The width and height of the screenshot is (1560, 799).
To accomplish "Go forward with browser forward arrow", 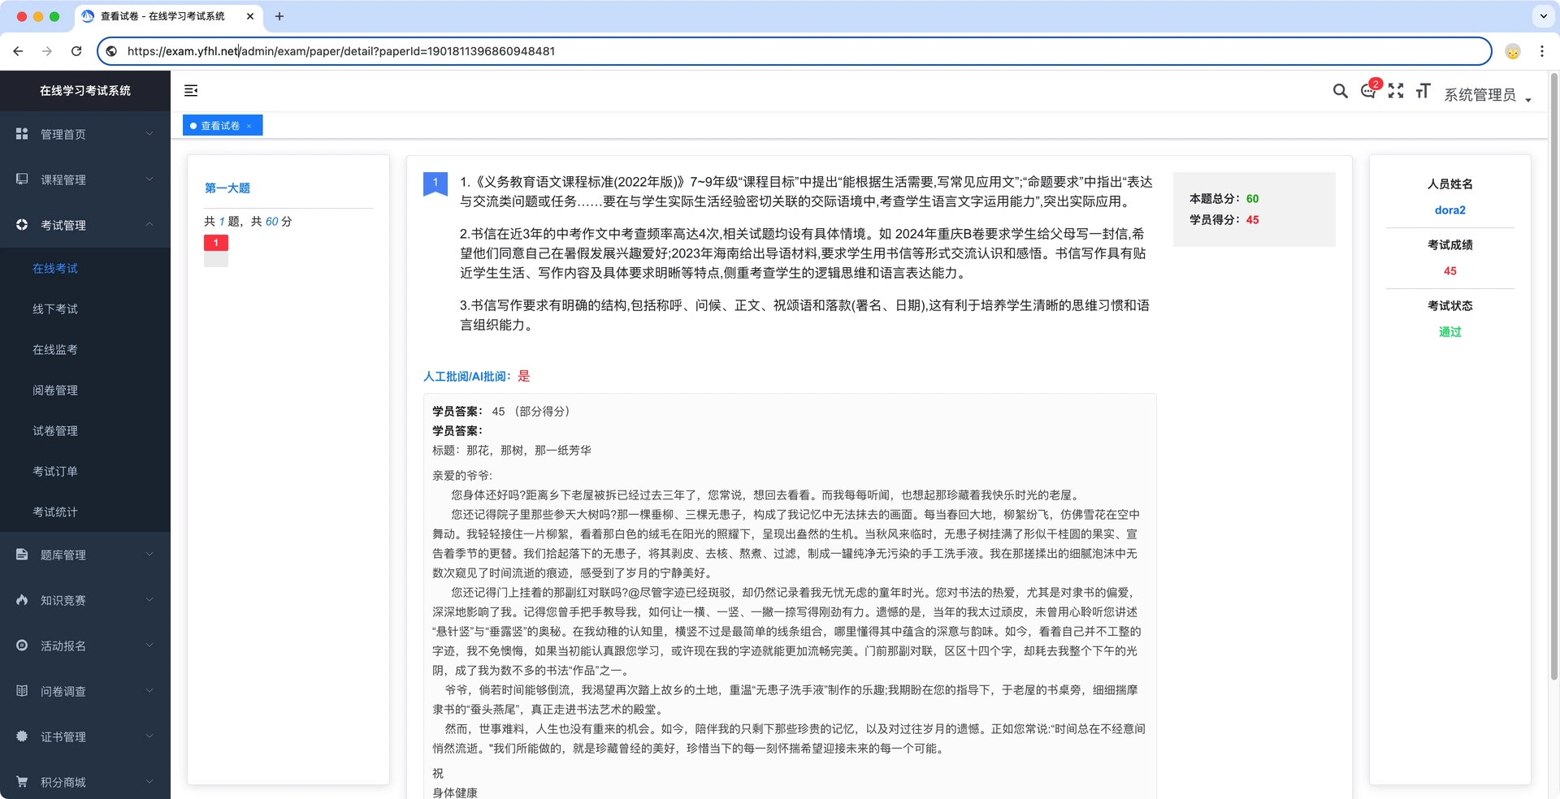I will [x=47, y=51].
